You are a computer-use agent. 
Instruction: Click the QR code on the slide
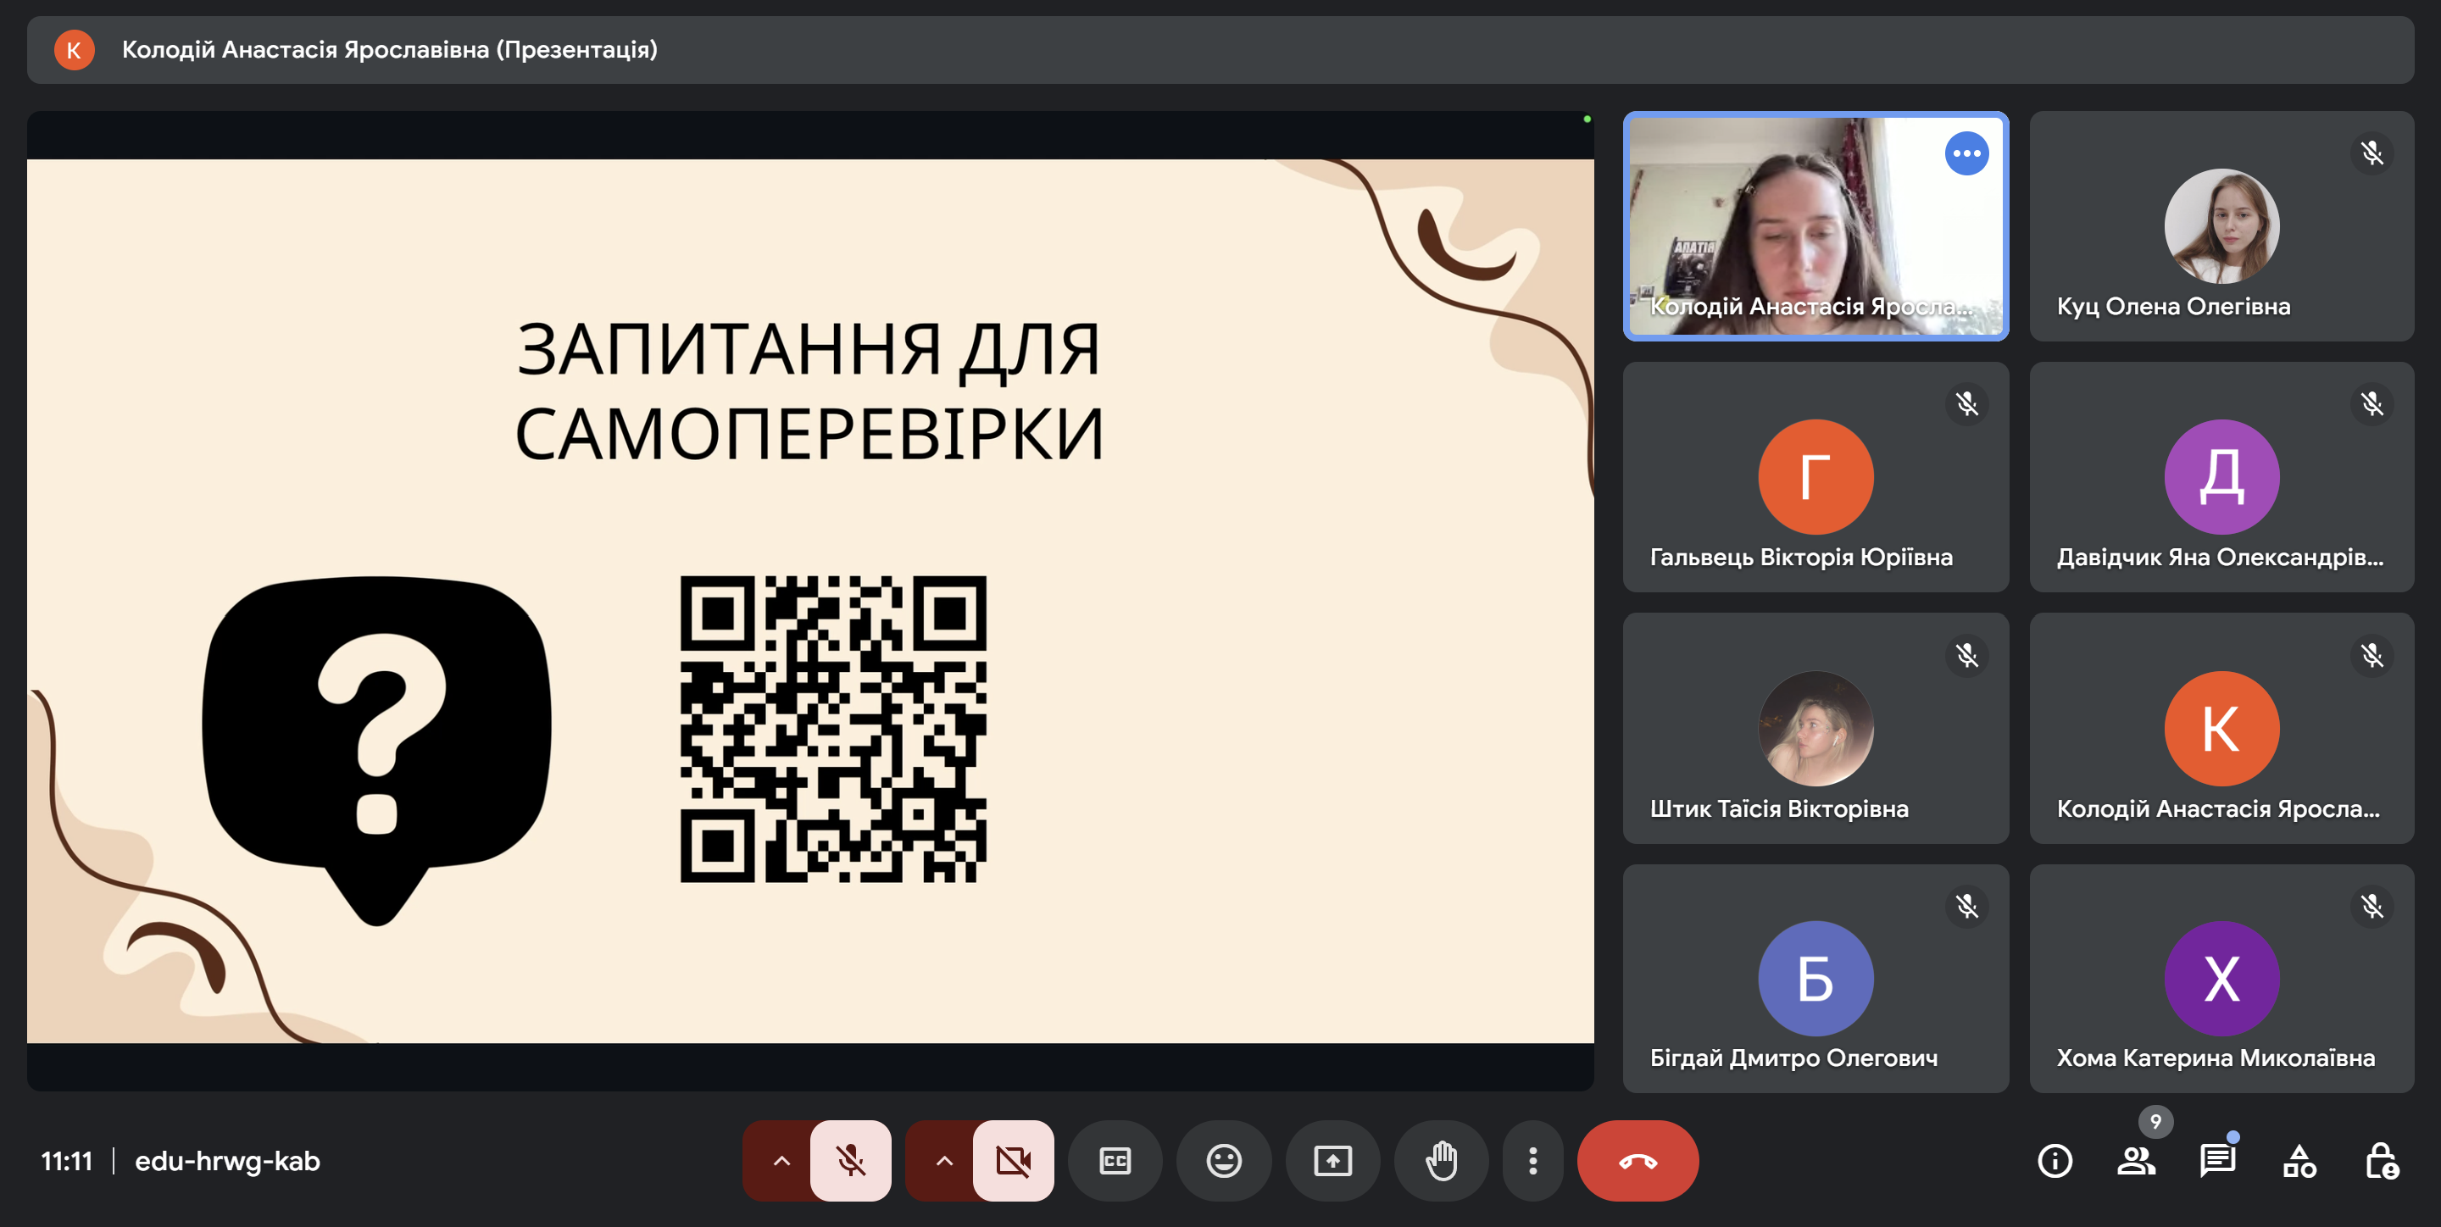[x=833, y=729]
